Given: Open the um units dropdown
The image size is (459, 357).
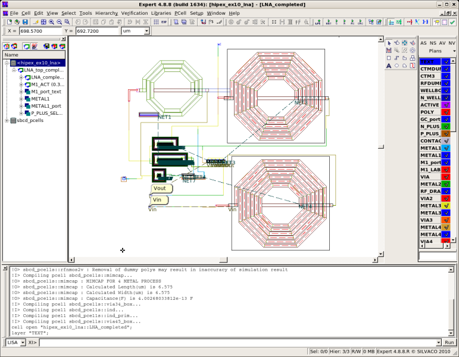Looking at the screenshot, I should tap(146, 31).
